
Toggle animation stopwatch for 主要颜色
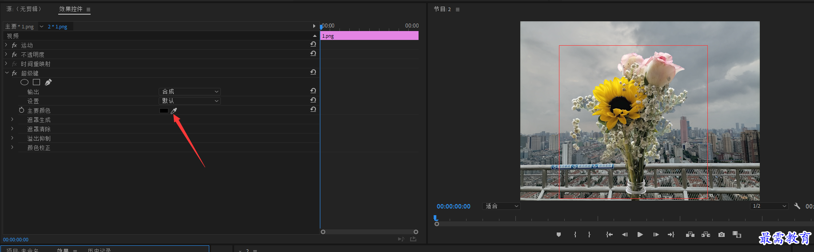21,110
